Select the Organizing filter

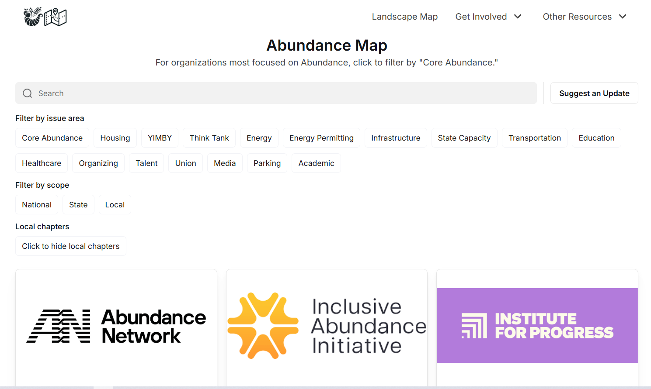(x=98, y=163)
